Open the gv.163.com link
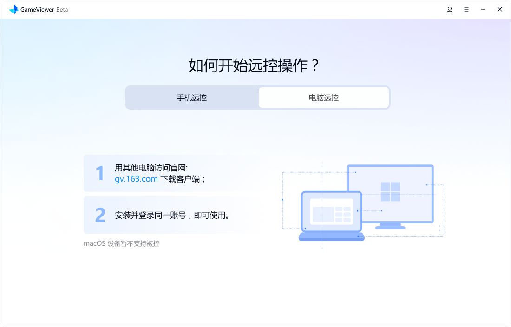Viewport: 511px width, 327px height. 136,179
